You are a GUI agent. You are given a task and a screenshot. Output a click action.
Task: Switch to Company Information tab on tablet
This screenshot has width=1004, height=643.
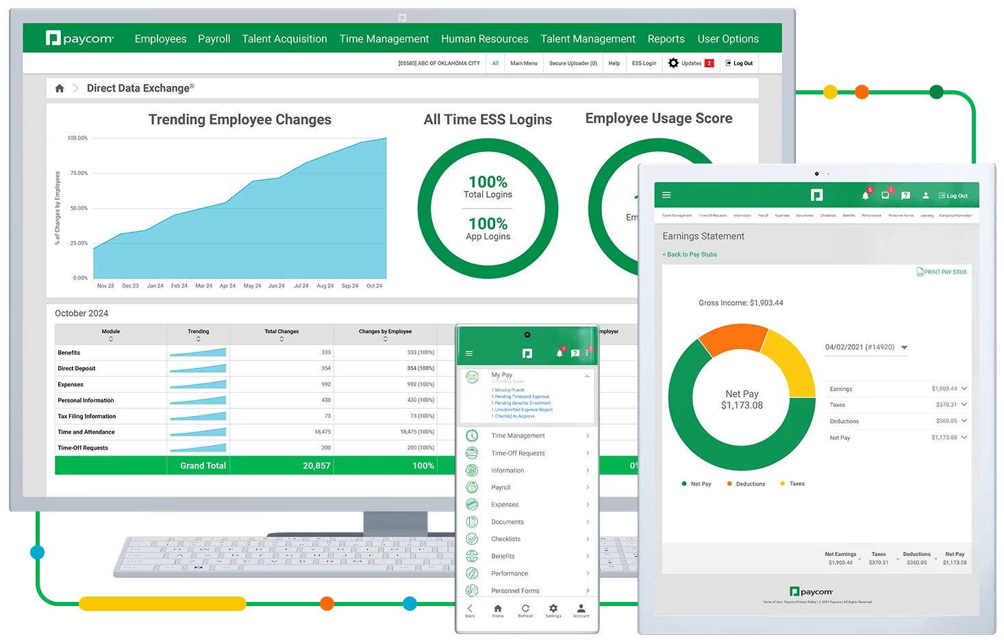[955, 215]
